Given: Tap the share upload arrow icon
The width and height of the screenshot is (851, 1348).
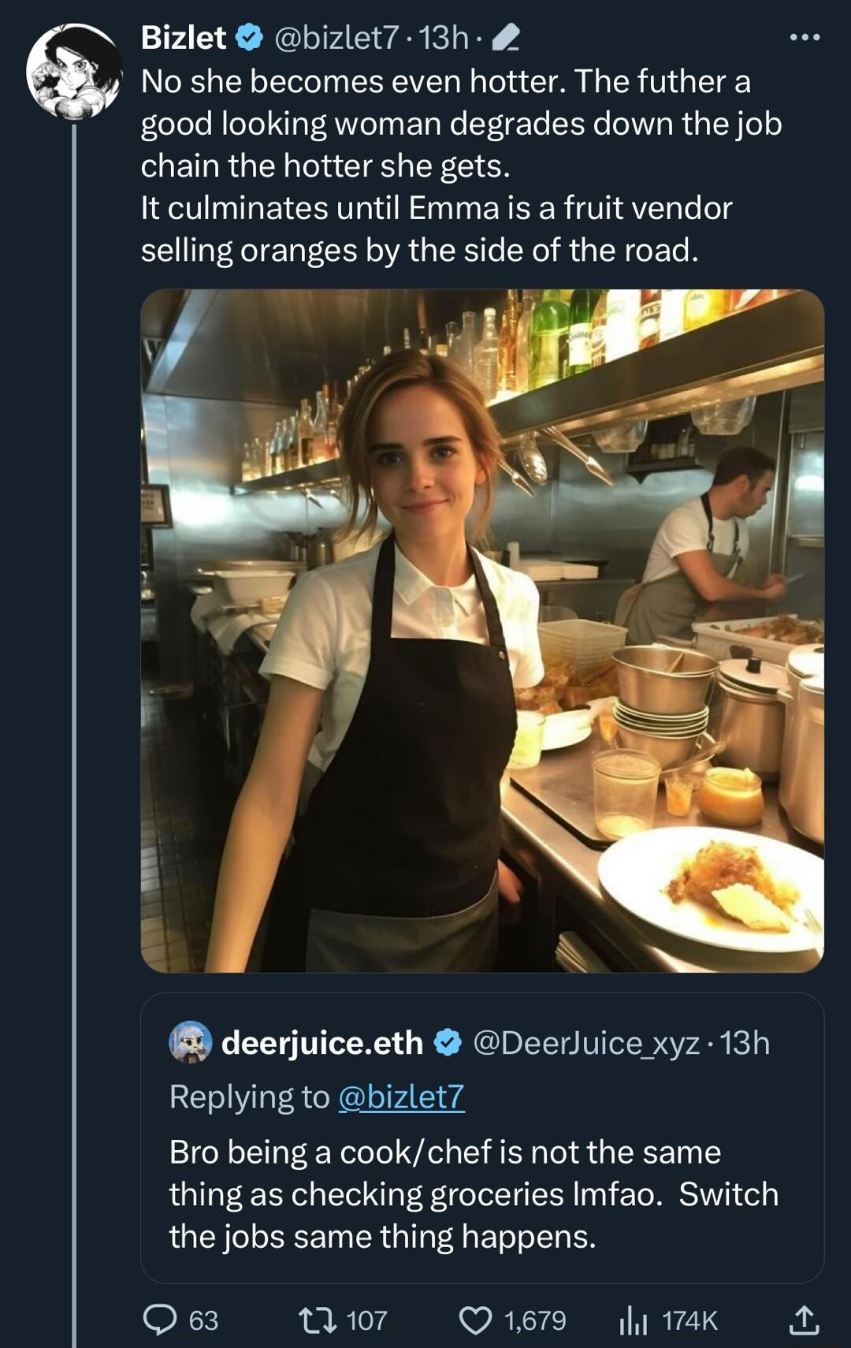Looking at the screenshot, I should (803, 1320).
